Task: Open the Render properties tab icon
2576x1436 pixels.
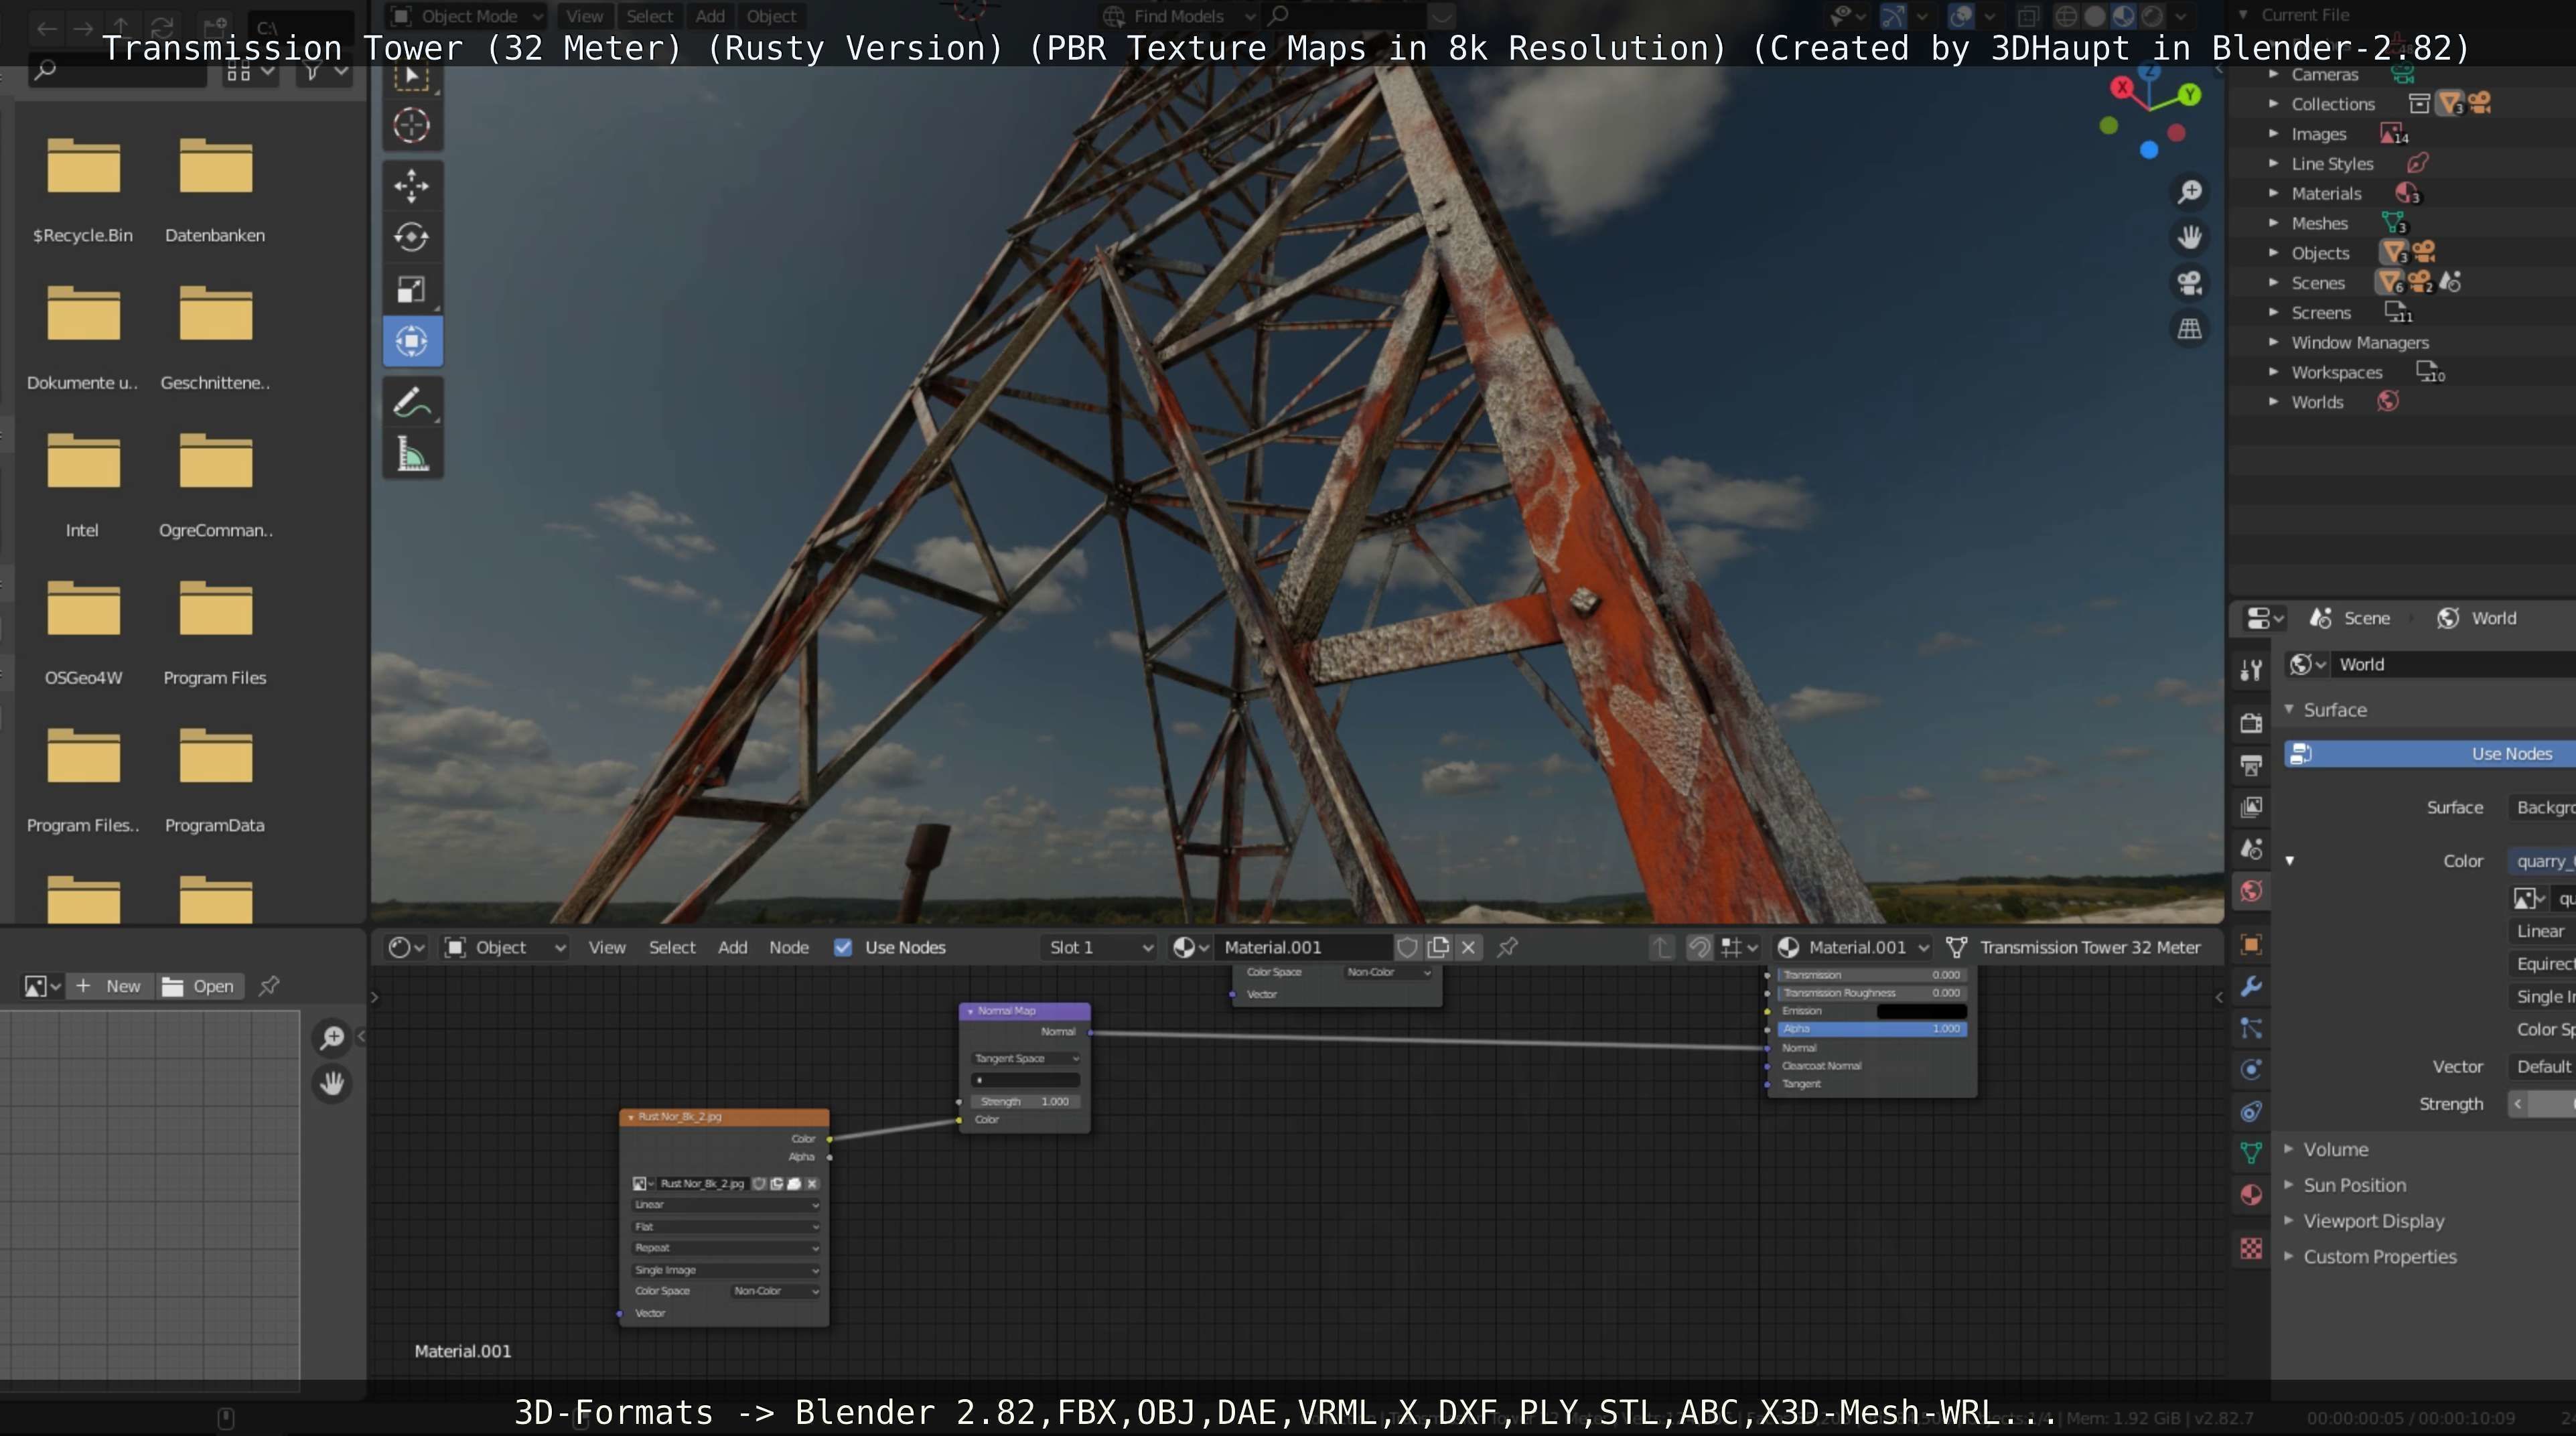Action: 2250,723
